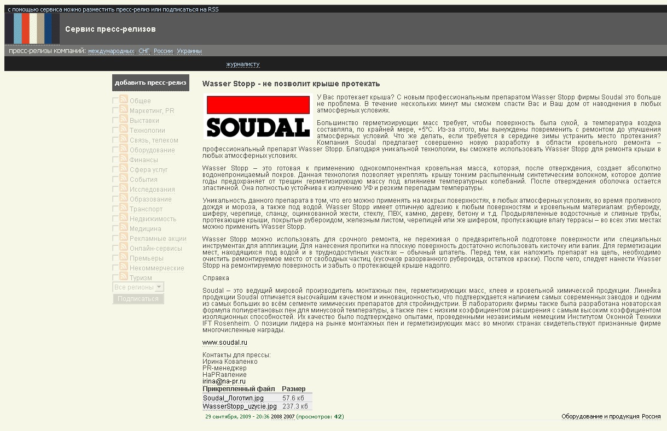Open RSS feed icon for Медицина
The image size is (667, 431).
tap(124, 228)
